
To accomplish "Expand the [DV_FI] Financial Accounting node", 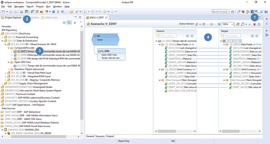I will tap(2, 37).
